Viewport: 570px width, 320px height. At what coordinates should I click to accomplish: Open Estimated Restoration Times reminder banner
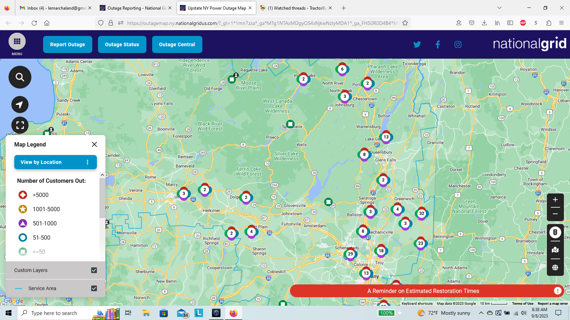pyautogui.click(x=423, y=291)
